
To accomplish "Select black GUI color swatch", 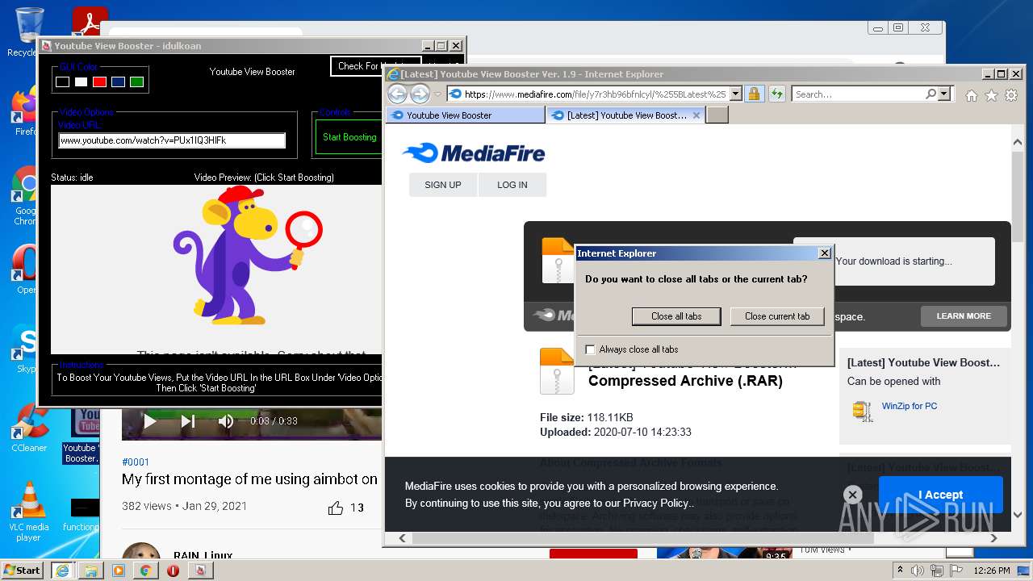I will click(x=62, y=82).
